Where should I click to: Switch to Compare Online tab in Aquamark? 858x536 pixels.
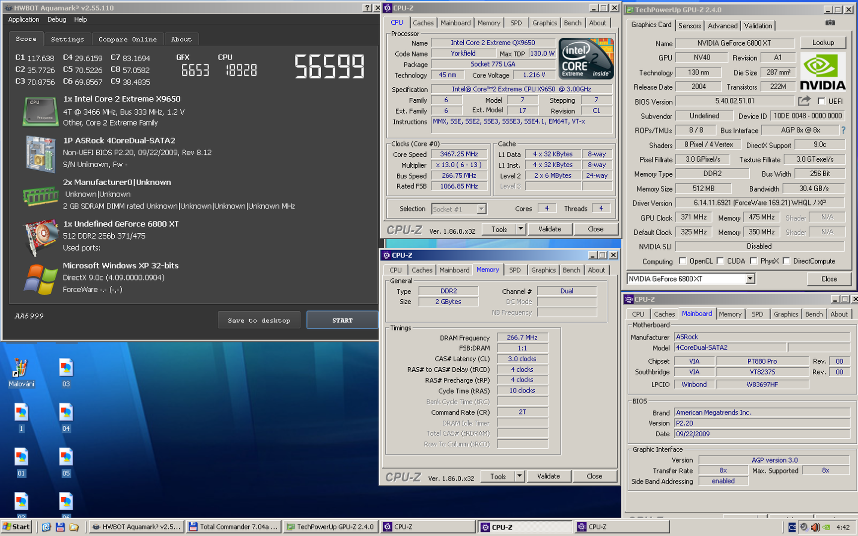click(x=128, y=39)
